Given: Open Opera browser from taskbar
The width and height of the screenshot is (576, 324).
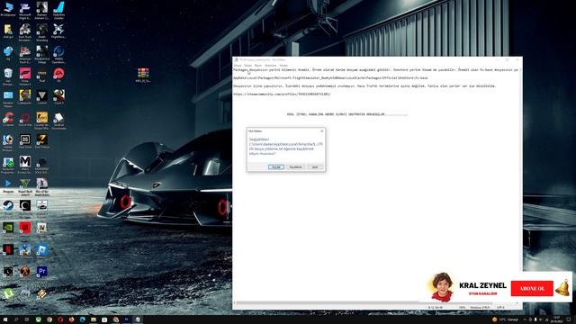Looking at the screenshot, I should (x=60, y=319).
